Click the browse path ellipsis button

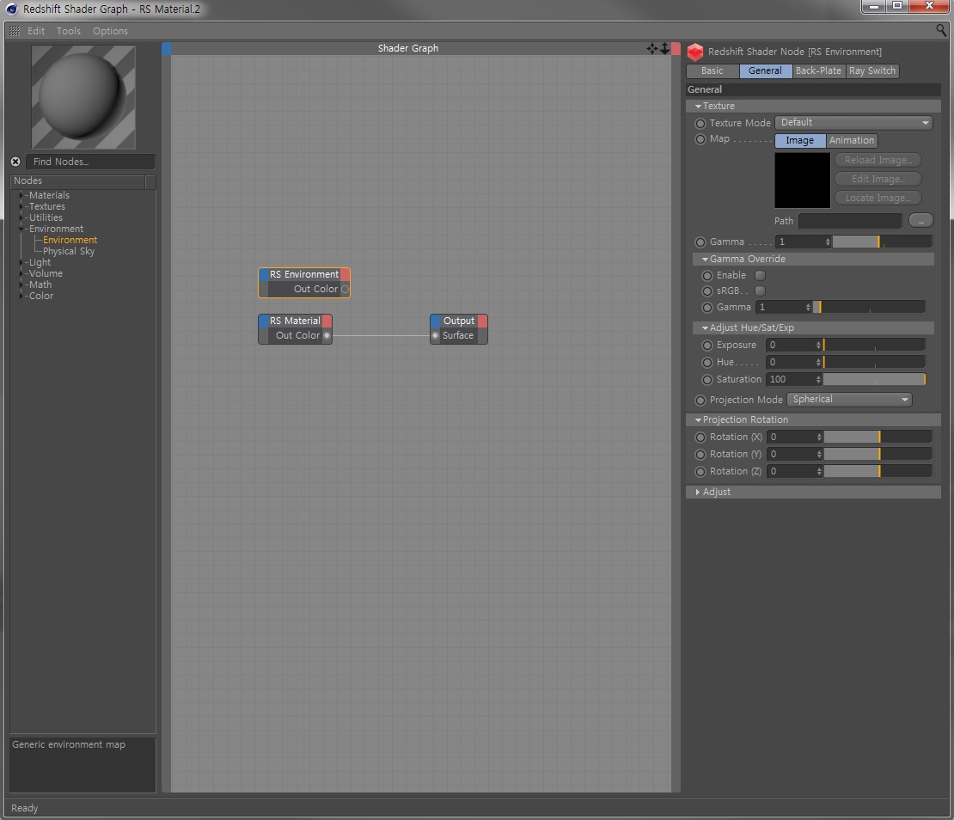click(920, 220)
